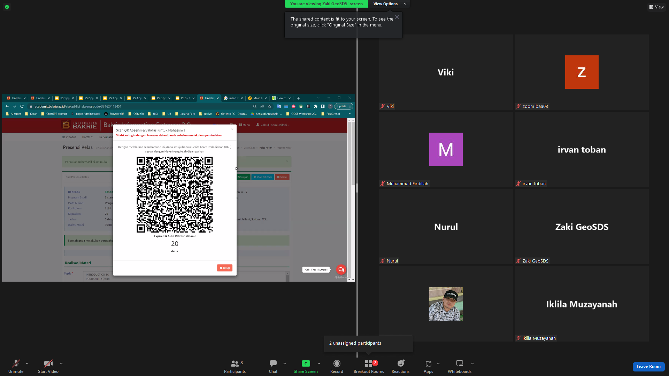Image resolution: width=669 pixels, height=376 pixels.
Task: Start Video in the Zoom toolbar
Action: [x=48, y=366]
